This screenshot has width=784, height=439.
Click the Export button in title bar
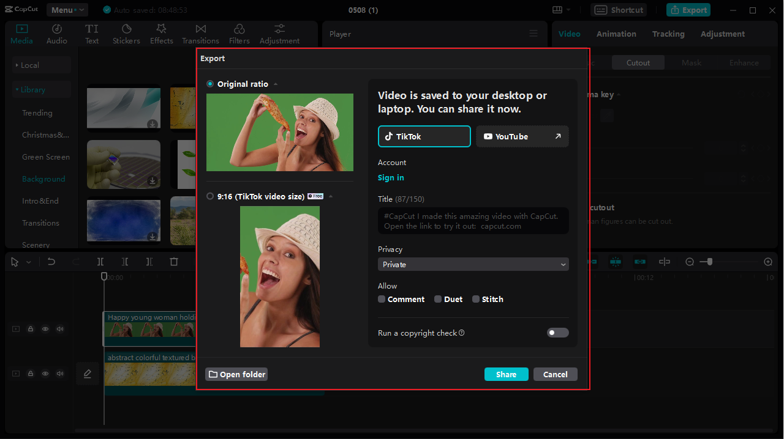(x=689, y=10)
